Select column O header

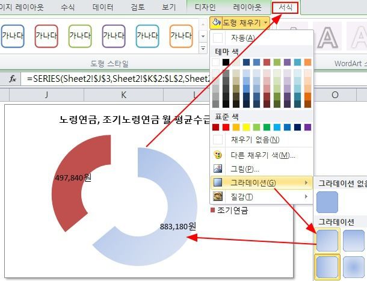[x=335, y=95]
